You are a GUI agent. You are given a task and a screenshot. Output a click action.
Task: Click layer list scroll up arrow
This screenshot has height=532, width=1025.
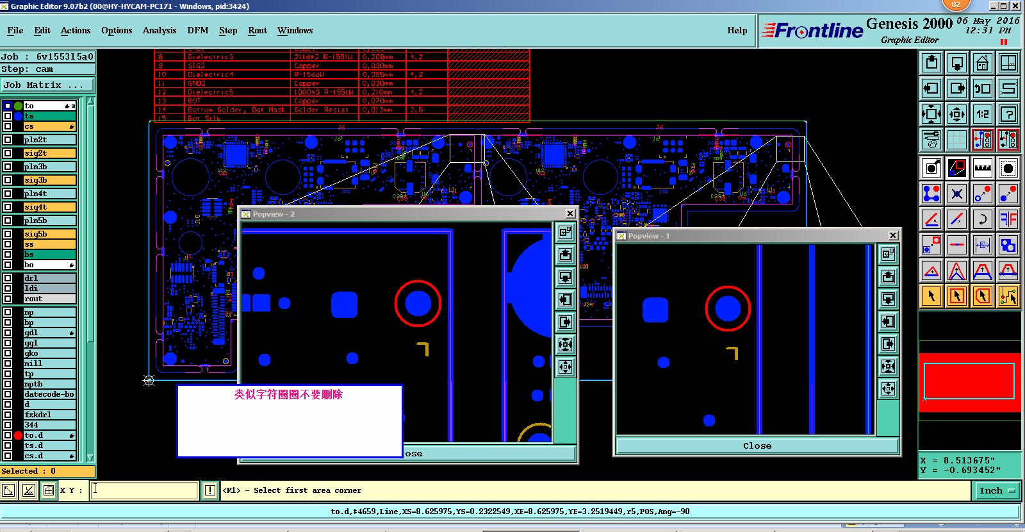point(90,101)
